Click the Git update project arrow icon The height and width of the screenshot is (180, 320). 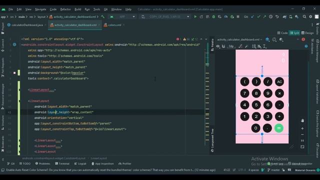point(252,16)
